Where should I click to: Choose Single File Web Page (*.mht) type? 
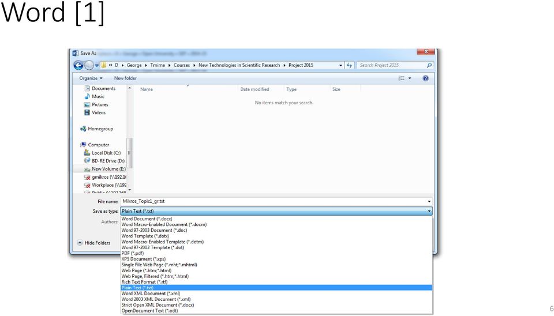[x=276, y=265]
